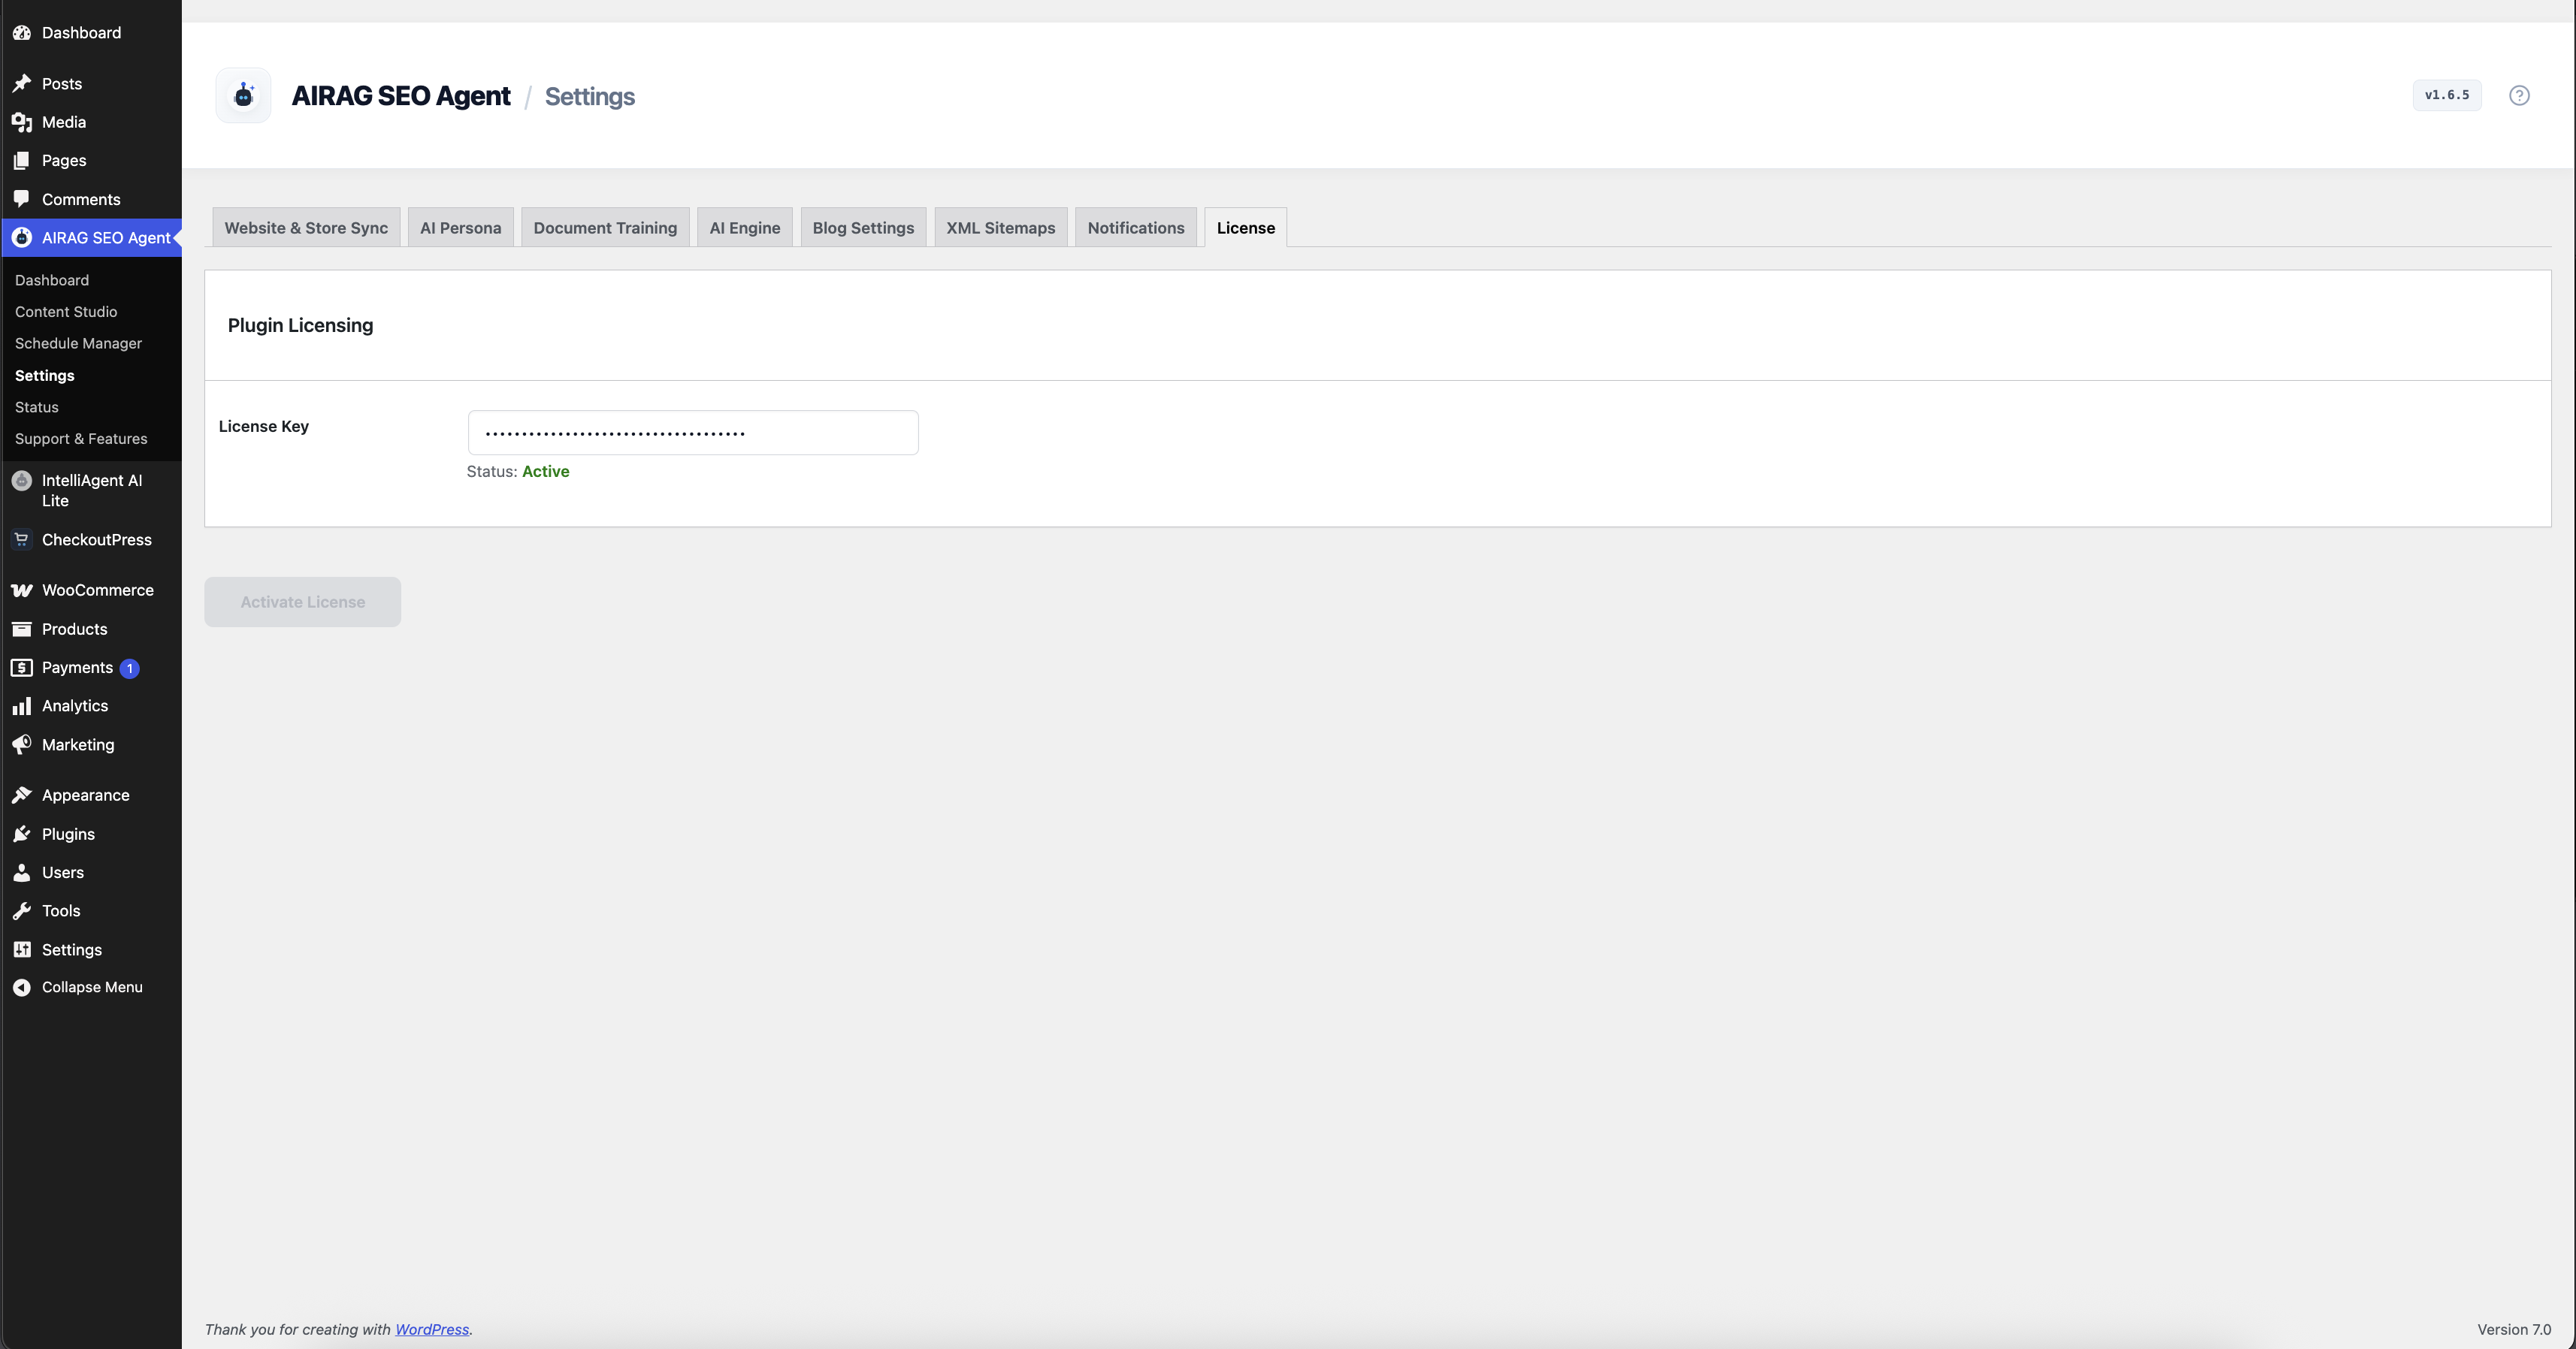2576x1349 pixels.
Task: Open Support & Features submenu item
Action: click(81, 439)
